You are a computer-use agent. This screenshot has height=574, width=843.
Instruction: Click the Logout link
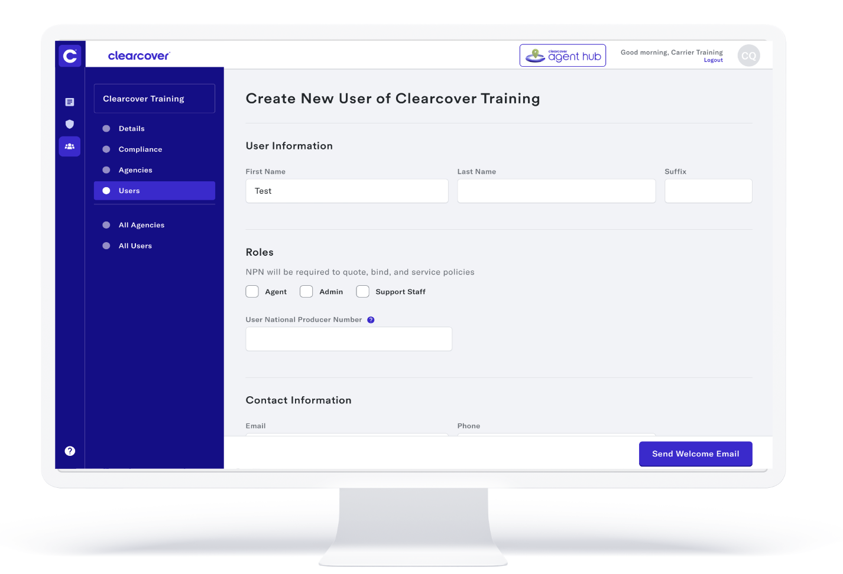pos(713,60)
